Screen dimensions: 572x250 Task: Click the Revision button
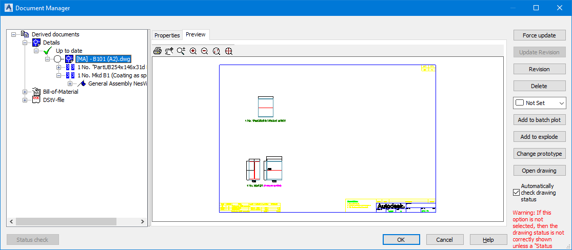[539, 69]
